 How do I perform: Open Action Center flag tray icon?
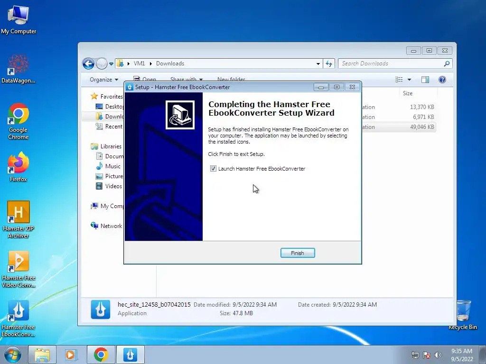[427, 355]
